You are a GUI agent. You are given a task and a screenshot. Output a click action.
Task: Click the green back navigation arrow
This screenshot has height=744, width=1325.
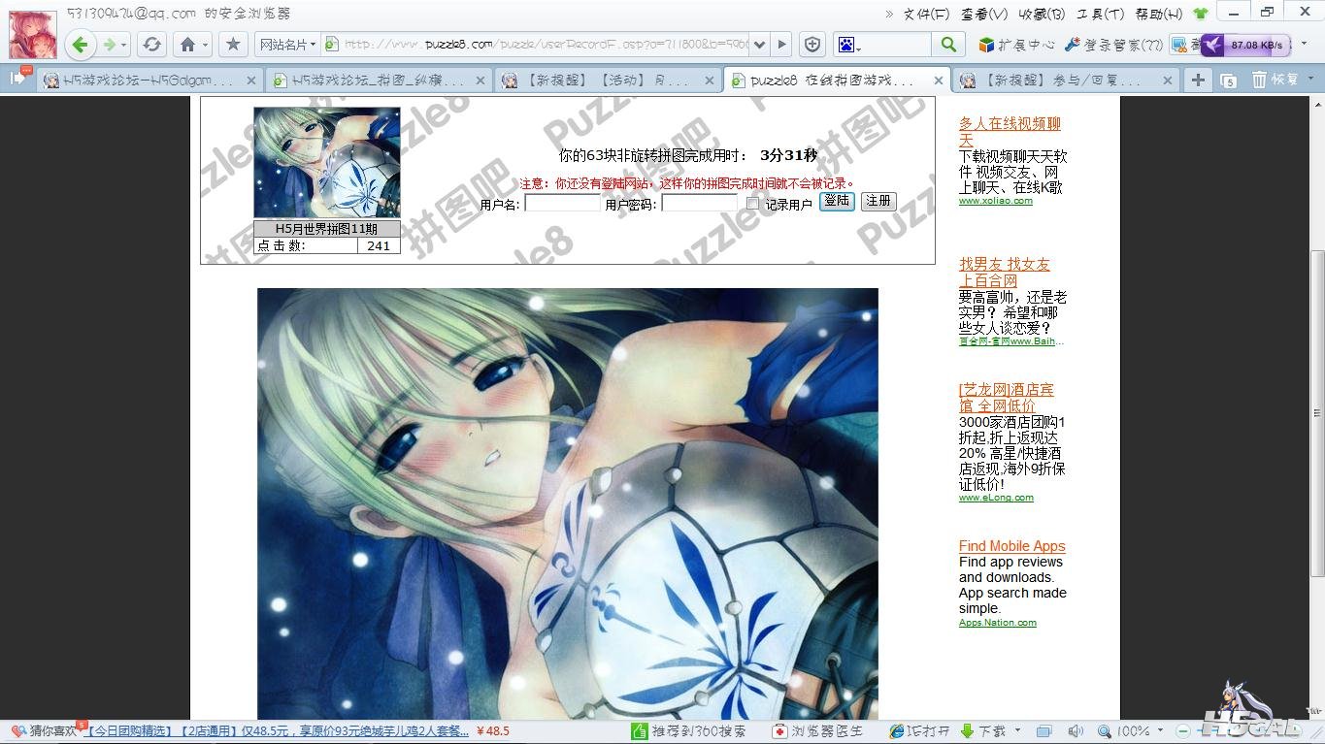[81, 44]
